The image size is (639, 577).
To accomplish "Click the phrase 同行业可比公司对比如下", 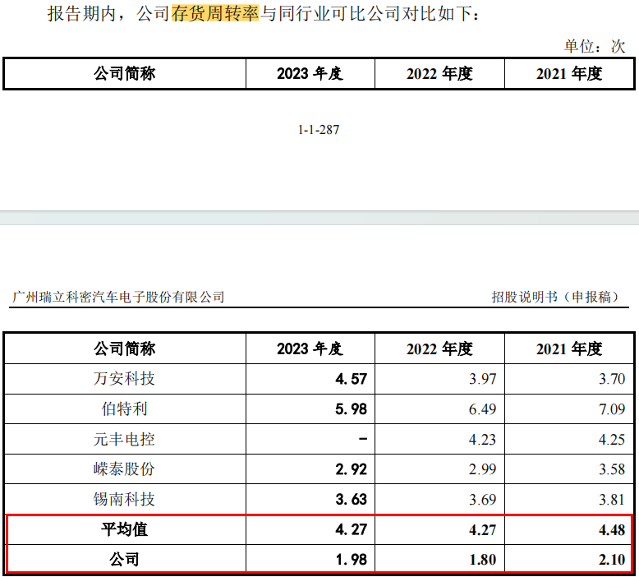I will (376, 13).
